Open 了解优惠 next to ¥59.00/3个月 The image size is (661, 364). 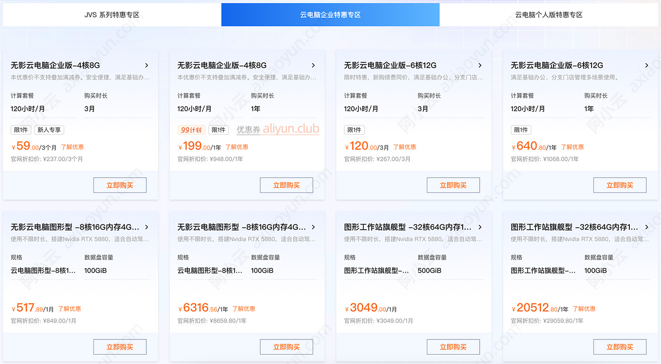pos(72,147)
